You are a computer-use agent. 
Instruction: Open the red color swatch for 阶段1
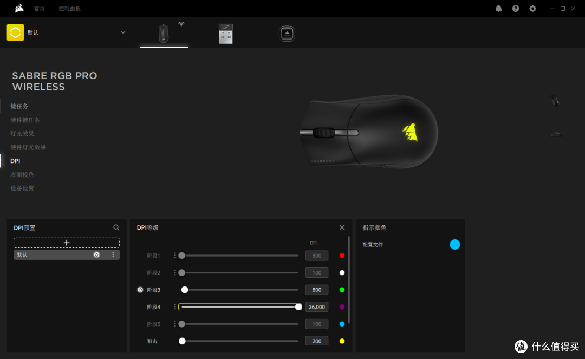pyautogui.click(x=342, y=256)
